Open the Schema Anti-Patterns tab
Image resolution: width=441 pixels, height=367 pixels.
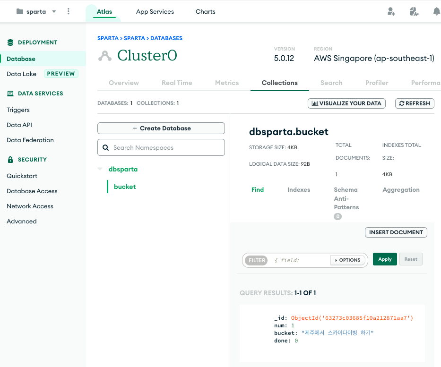coord(346,198)
